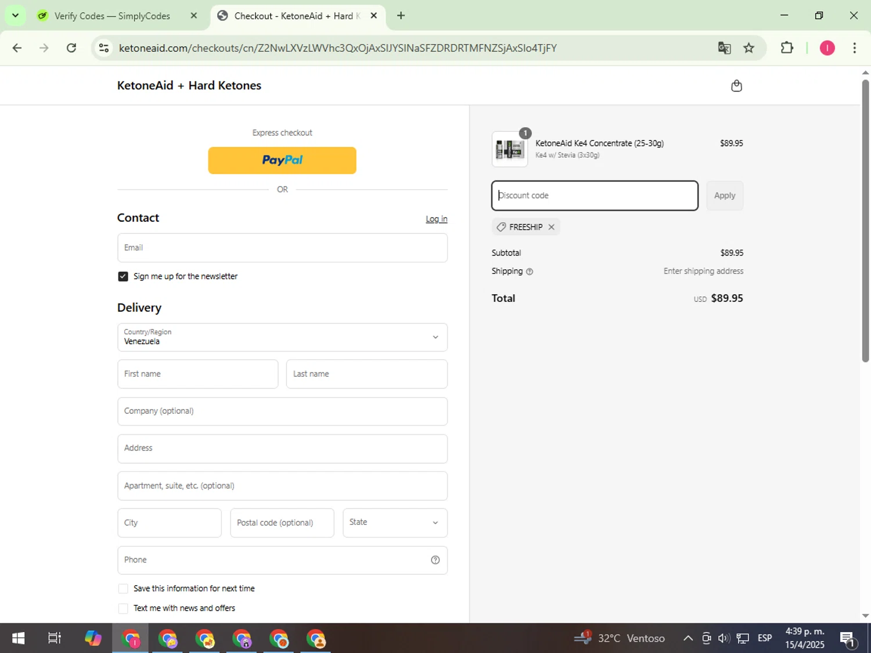Open the notification center icon
This screenshot has height=653, width=871.
coord(847,638)
